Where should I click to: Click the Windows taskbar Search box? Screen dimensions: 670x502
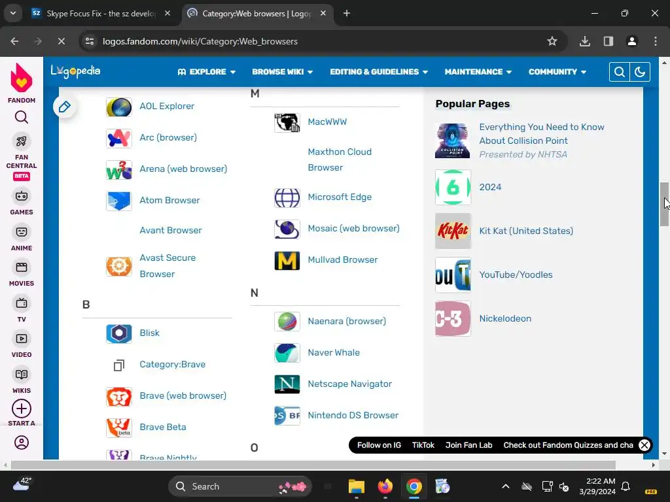[240, 486]
